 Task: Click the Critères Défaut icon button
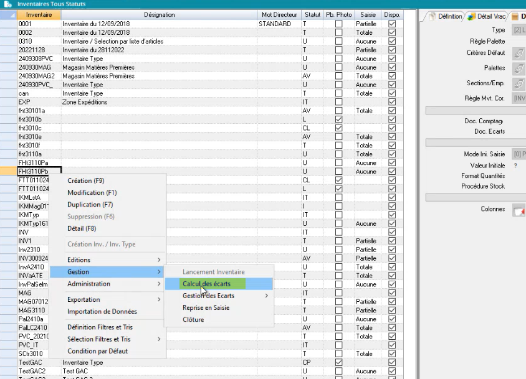(x=517, y=54)
